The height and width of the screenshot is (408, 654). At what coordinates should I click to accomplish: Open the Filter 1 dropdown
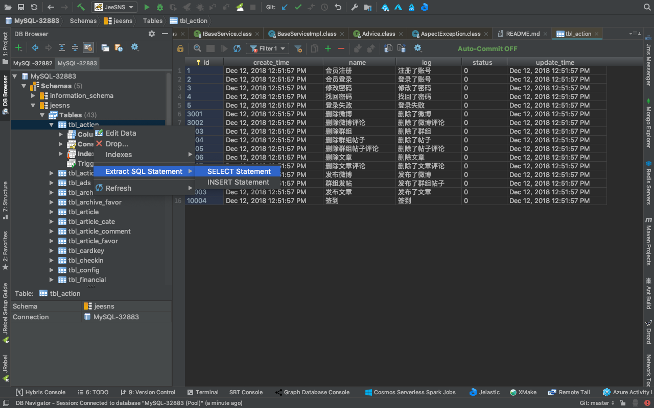pos(267,48)
